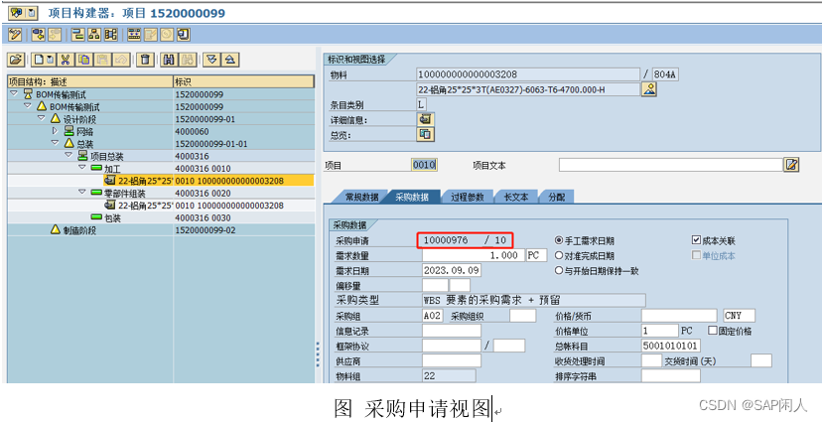Open the folder icon in tree toolbar
The image size is (823, 422).
pyautogui.click(x=16, y=60)
